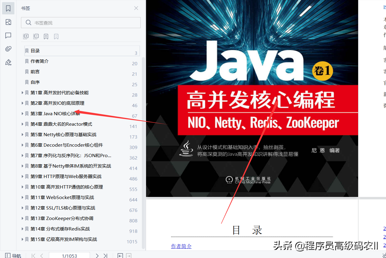Add a new bookmark
Image resolution: width=386 pixels, height=258 pixels.
coord(46,36)
